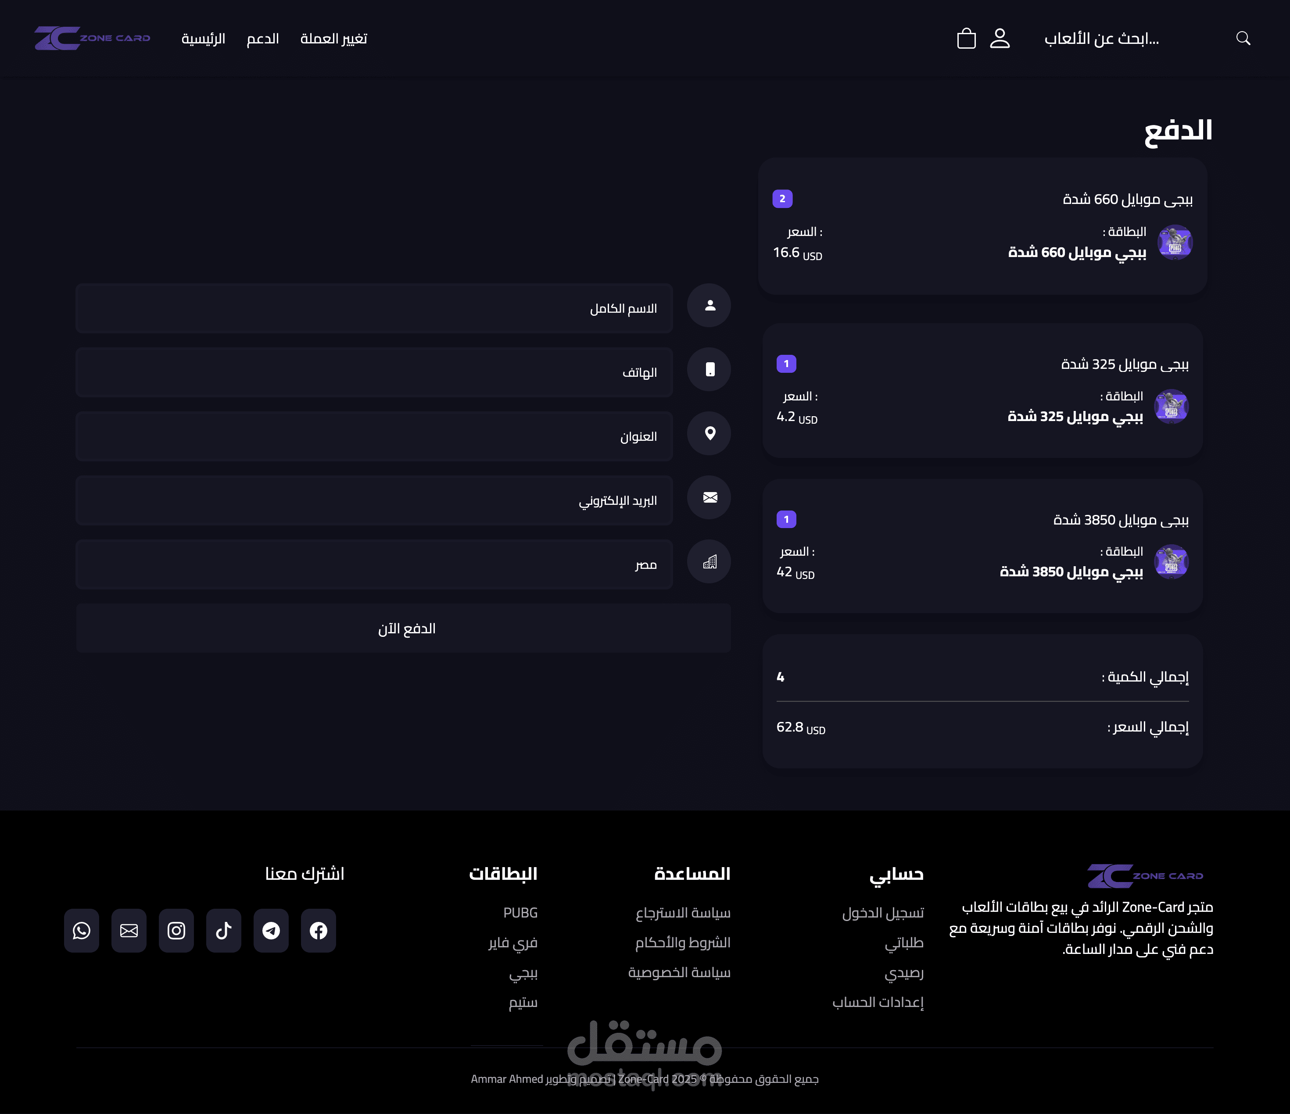The width and height of the screenshot is (1290, 1114).
Task: Click the title ببجى موبايل 3850 شدة
Action: pyautogui.click(x=1121, y=520)
